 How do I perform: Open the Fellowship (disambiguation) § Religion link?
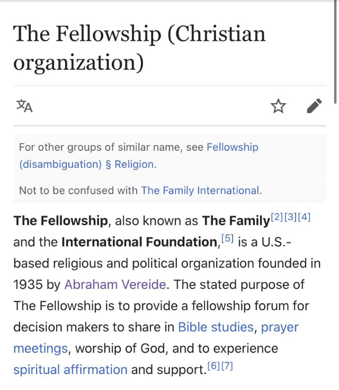click(139, 156)
